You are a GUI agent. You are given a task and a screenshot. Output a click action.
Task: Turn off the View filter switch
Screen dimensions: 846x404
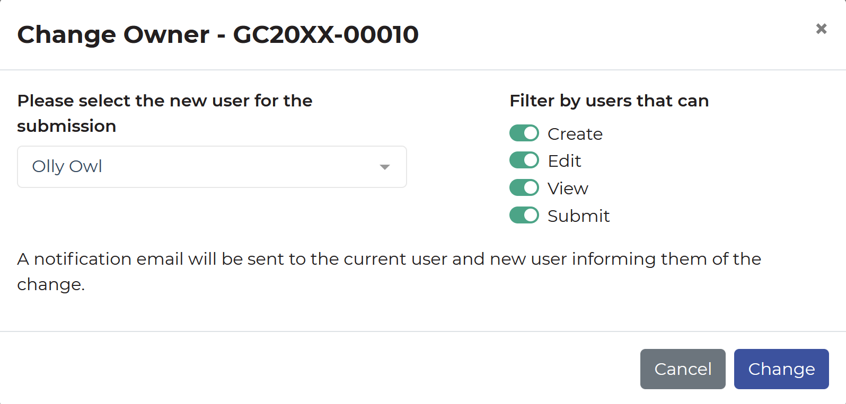(x=524, y=187)
